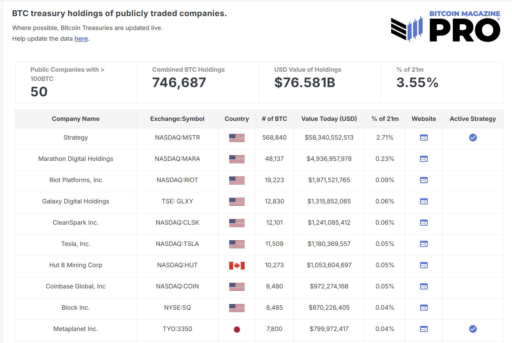
Task: Click CleanSpark Inc. website icon
Action: [424, 223]
